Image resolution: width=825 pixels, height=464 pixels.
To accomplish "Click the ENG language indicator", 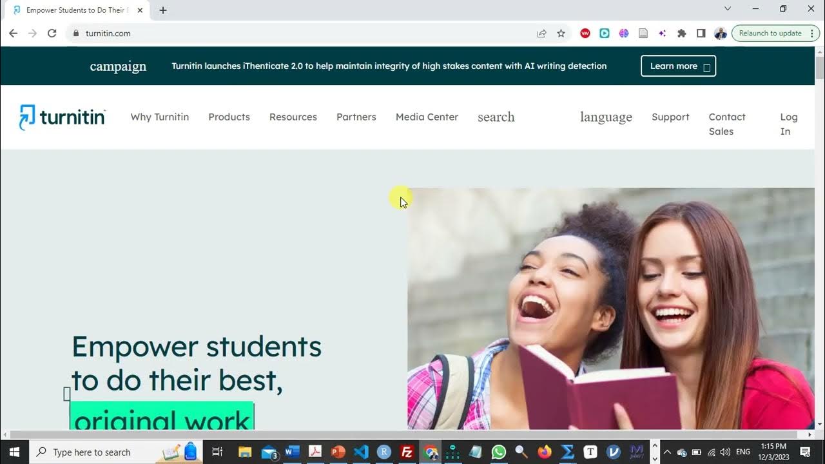I will [742, 452].
